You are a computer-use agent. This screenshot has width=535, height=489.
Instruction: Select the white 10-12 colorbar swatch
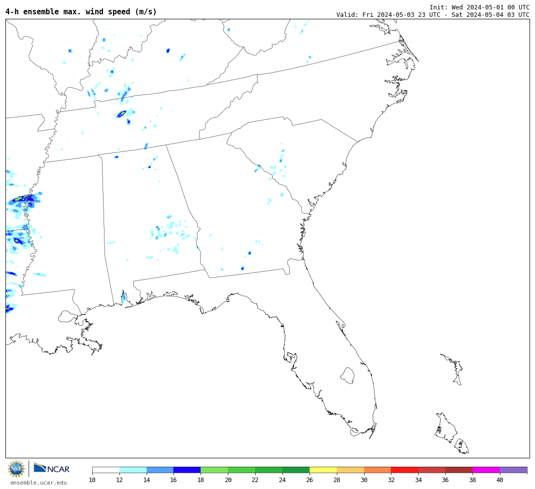click(106, 470)
